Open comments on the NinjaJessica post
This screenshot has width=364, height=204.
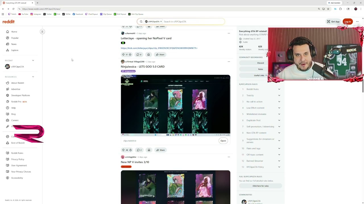(139, 150)
